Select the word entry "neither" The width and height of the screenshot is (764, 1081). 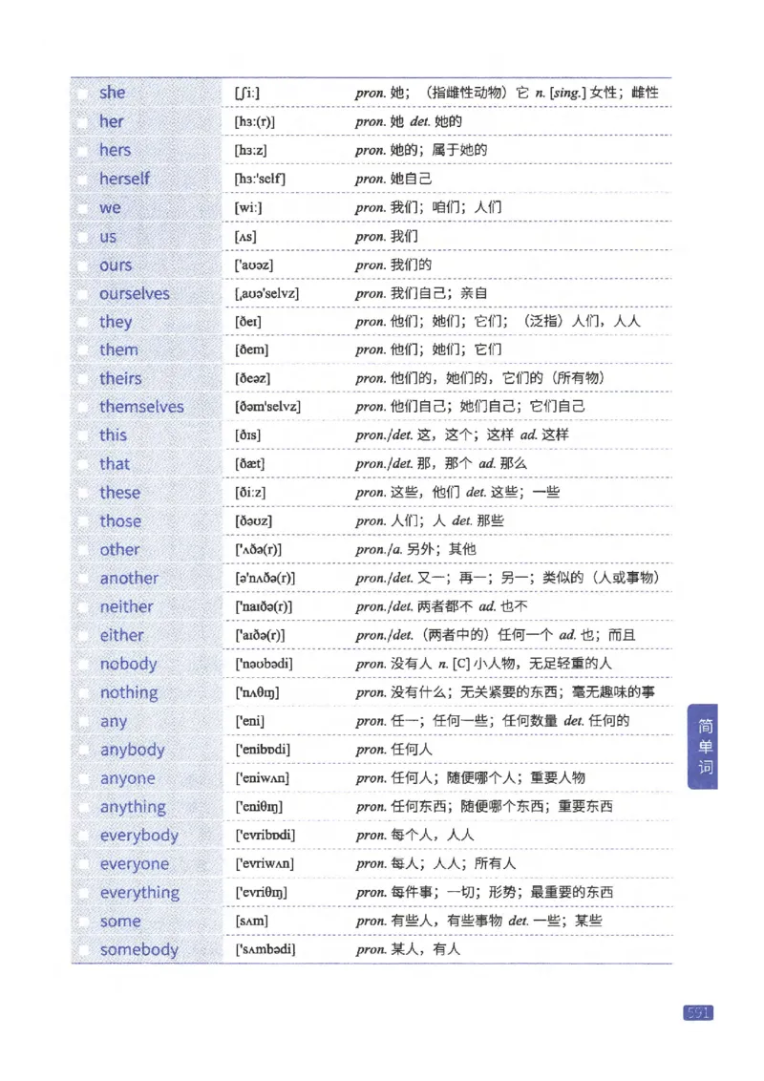(125, 607)
